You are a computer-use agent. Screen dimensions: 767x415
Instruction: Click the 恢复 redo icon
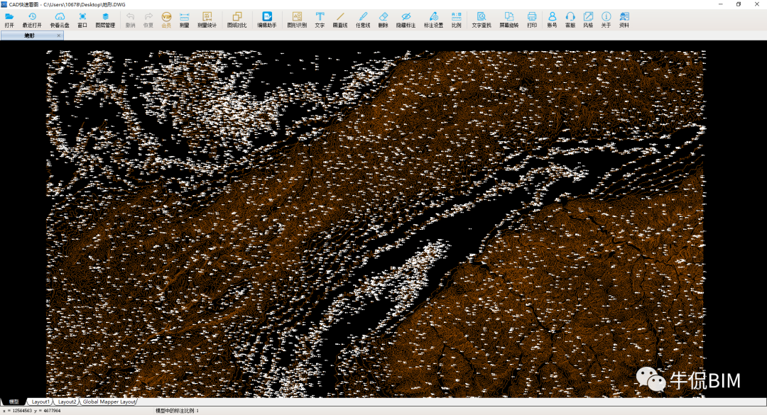click(148, 20)
